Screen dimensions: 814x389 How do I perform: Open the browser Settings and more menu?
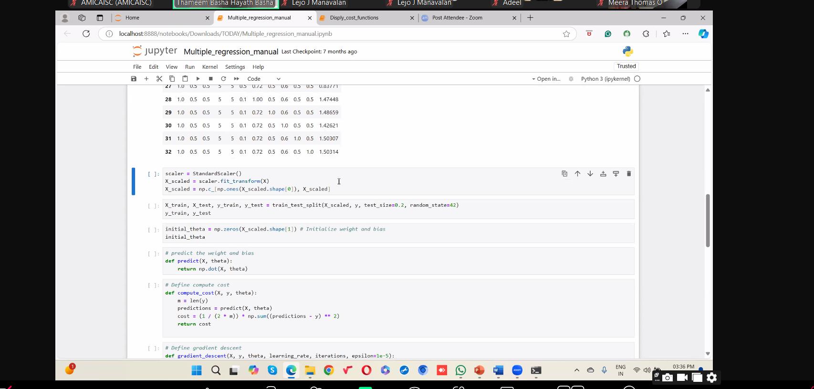tap(685, 33)
